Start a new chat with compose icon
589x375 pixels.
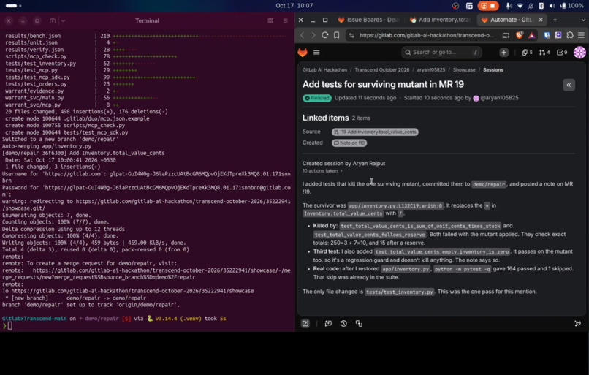coord(305,323)
